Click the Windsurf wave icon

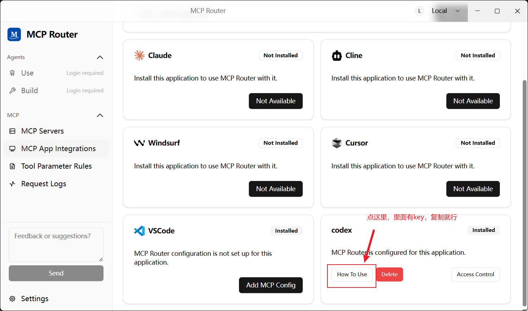[139, 143]
